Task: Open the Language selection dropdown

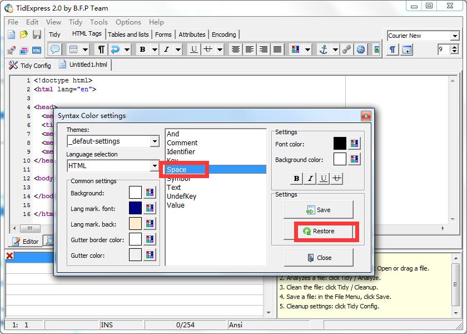Action: point(155,165)
